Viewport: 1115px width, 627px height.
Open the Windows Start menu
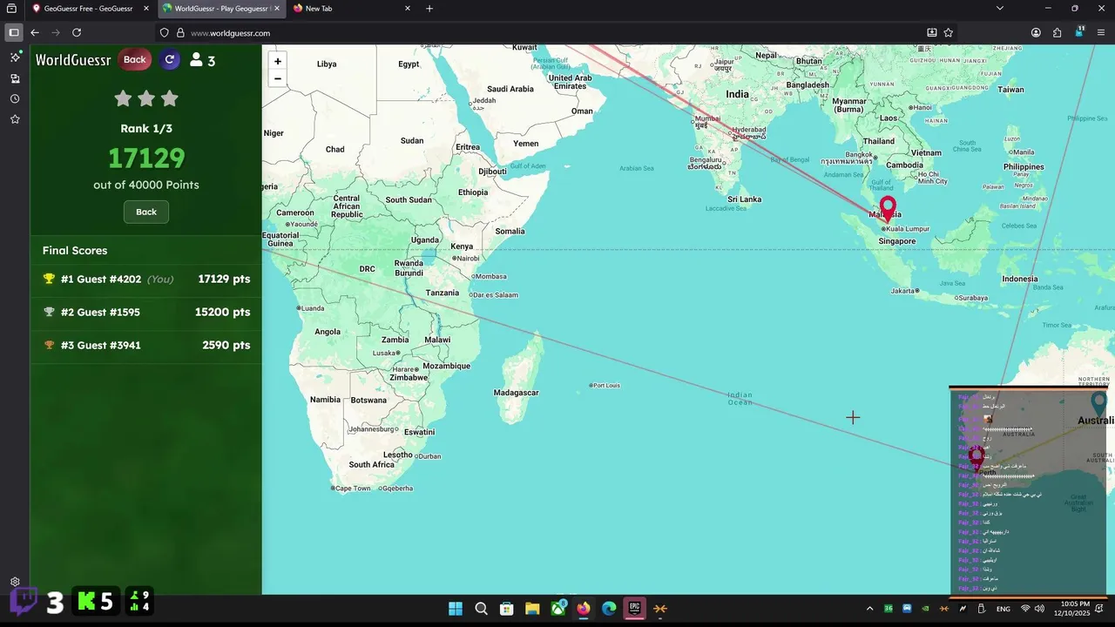(x=456, y=609)
